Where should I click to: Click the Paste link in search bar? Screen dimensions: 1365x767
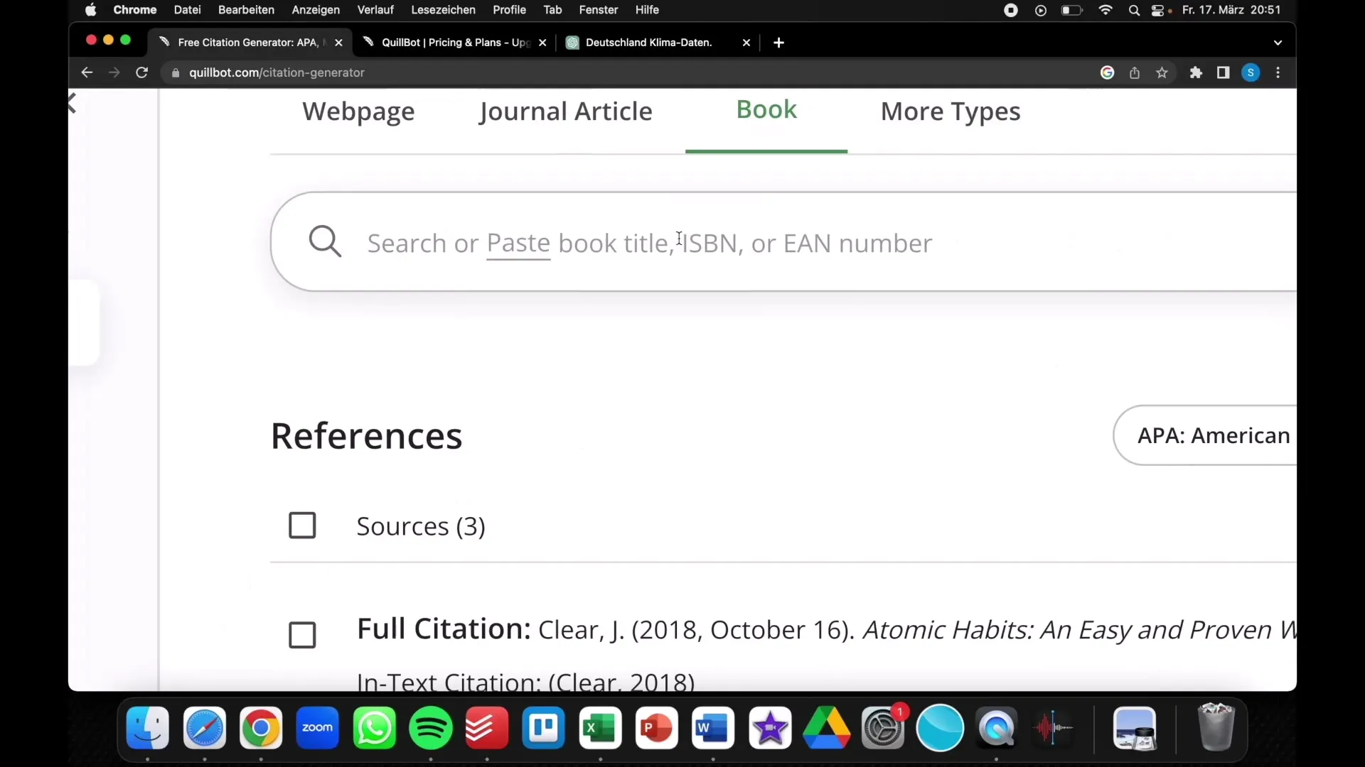pyautogui.click(x=518, y=241)
